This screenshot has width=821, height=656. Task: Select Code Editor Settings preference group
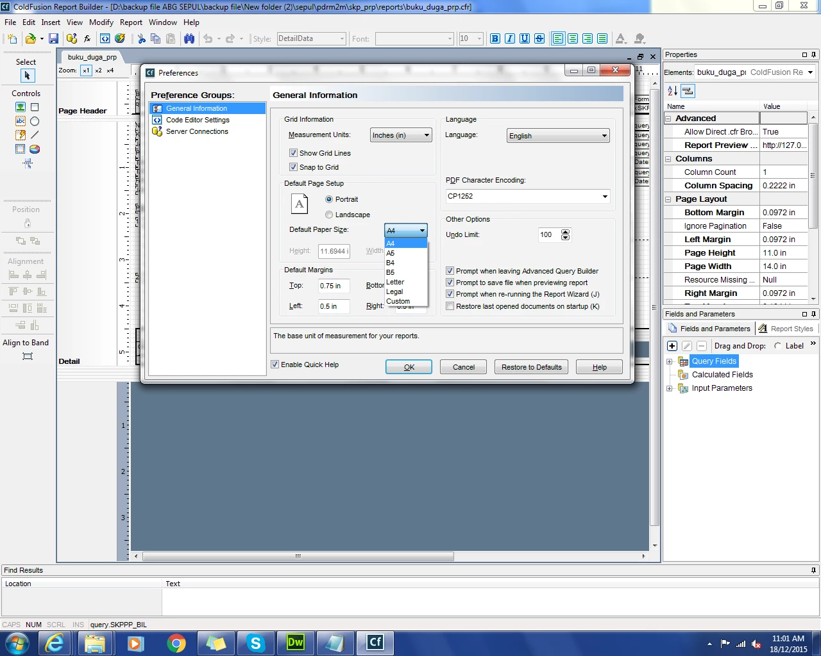pyautogui.click(x=198, y=120)
